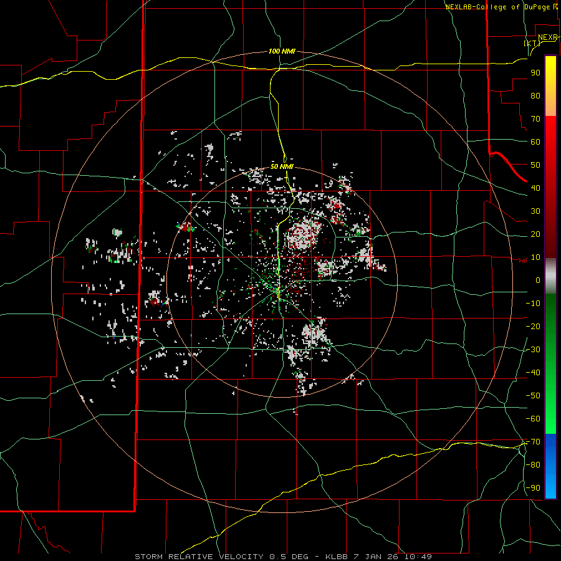The width and height of the screenshot is (561, 561).
Task: Select the -70 knot scale label
Action: coord(533,442)
